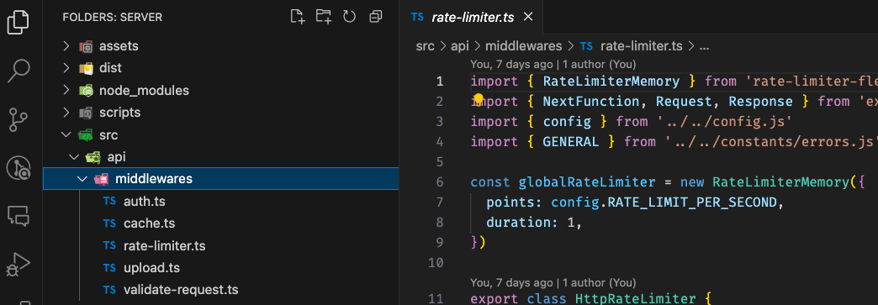Click the scripts folder icon
The width and height of the screenshot is (878, 305).
click(x=86, y=113)
